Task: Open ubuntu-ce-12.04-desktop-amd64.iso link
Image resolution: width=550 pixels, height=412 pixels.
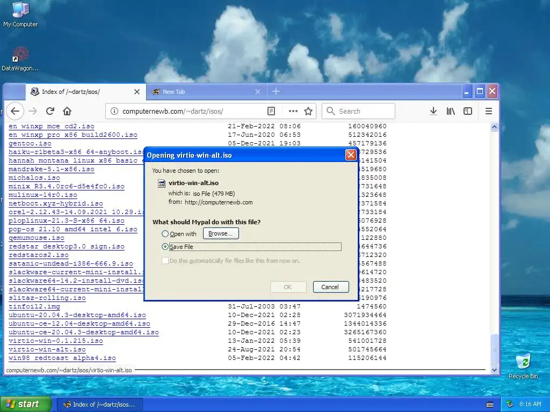Action: (x=79, y=323)
